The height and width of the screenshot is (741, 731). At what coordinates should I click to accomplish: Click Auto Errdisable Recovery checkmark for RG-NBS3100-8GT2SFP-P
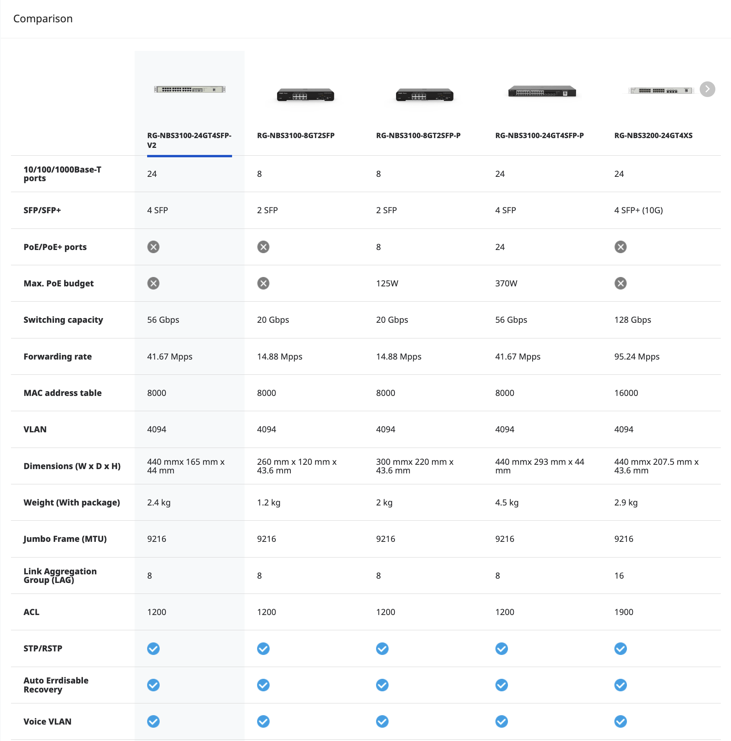(x=382, y=685)
